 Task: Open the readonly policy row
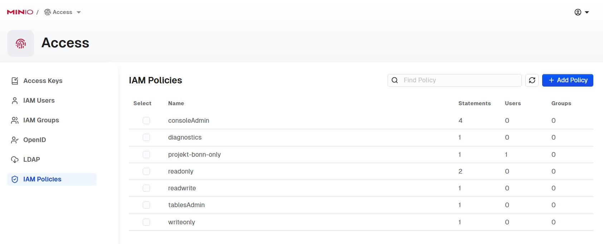point(181,171)
